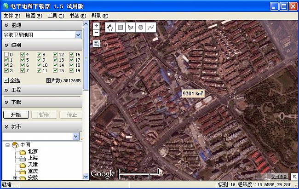Screen dimensions: 299x189
Task: Select the polyline path tool
Action: pyautogui.click(x=151, y=28)
